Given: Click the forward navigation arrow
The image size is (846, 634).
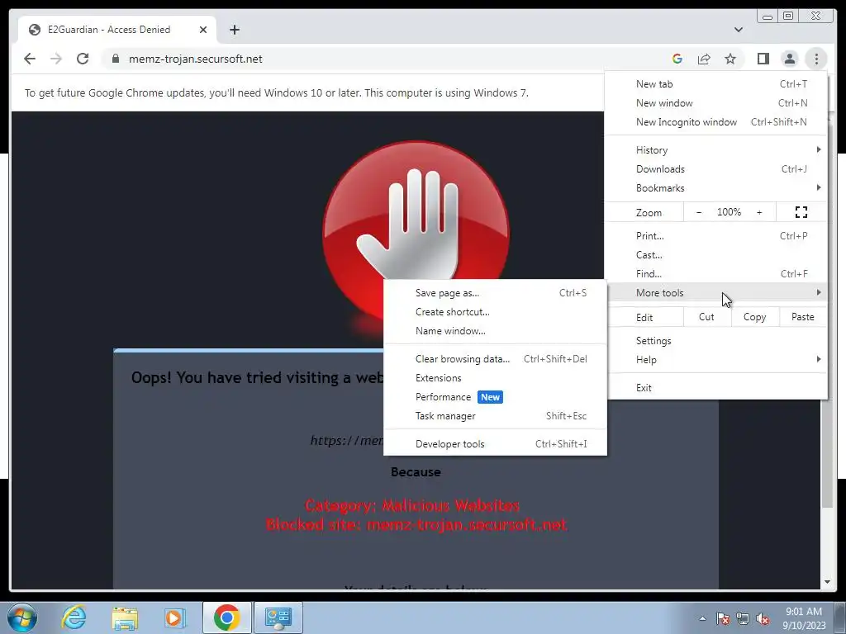Looking at the screenshot, I should [x=56, y=59].
